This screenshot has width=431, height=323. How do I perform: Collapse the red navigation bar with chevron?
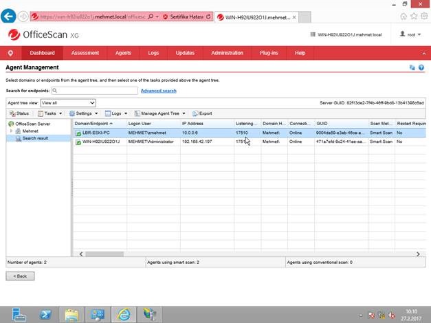(424, 54)
